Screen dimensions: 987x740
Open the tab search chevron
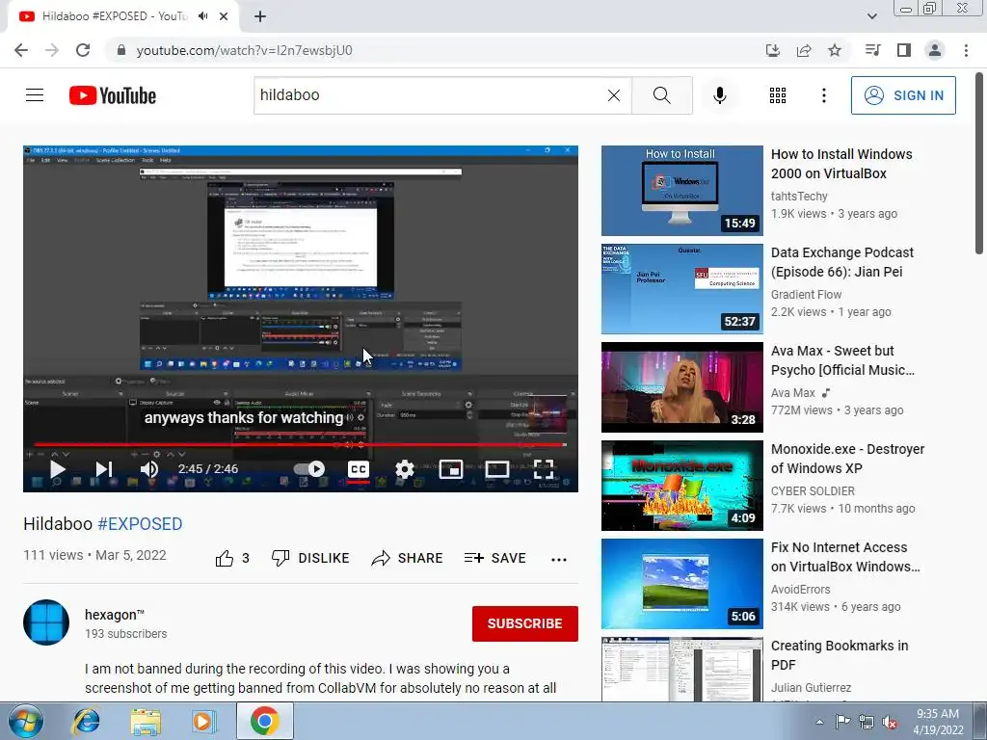pyautogui.click(x=871, y=16)
